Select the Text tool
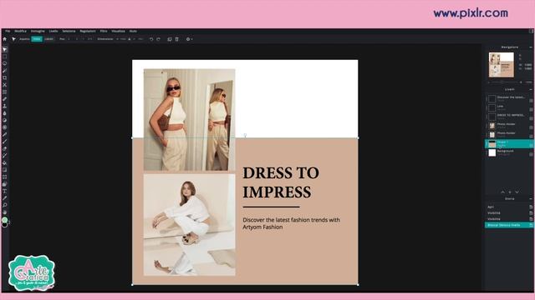 [4, 191]
